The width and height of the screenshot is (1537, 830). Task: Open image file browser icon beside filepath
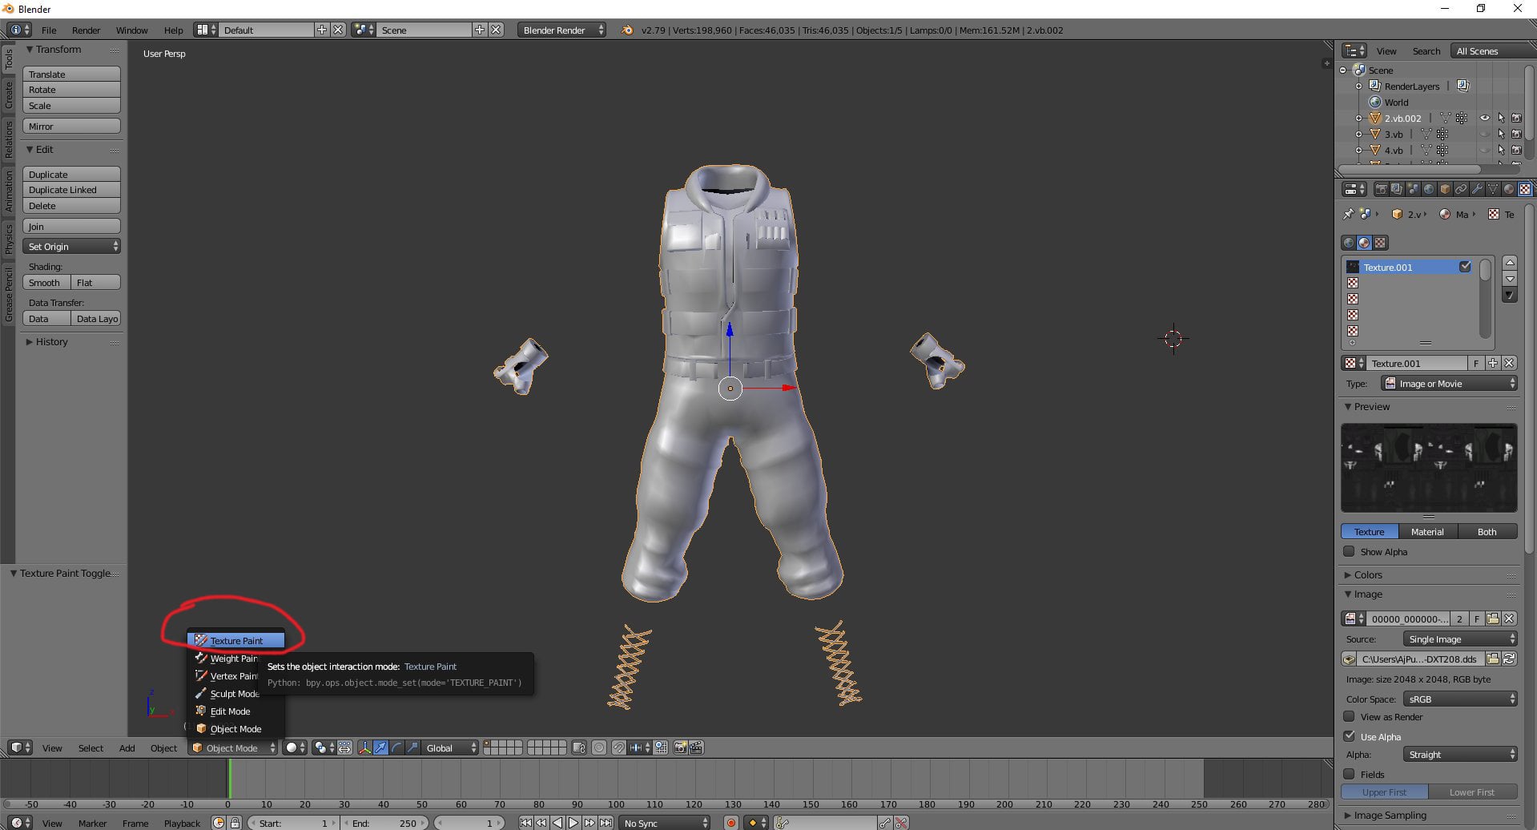pos(1492,659)
